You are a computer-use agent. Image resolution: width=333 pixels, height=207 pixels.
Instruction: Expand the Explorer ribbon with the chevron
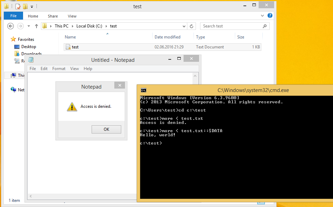262,16
